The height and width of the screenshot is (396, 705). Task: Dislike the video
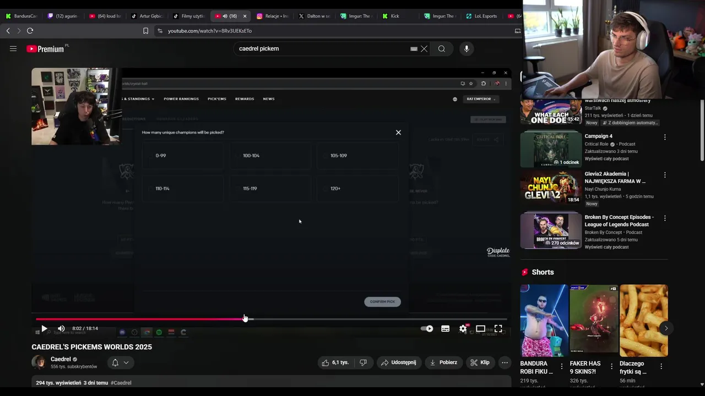coord(363,362)
